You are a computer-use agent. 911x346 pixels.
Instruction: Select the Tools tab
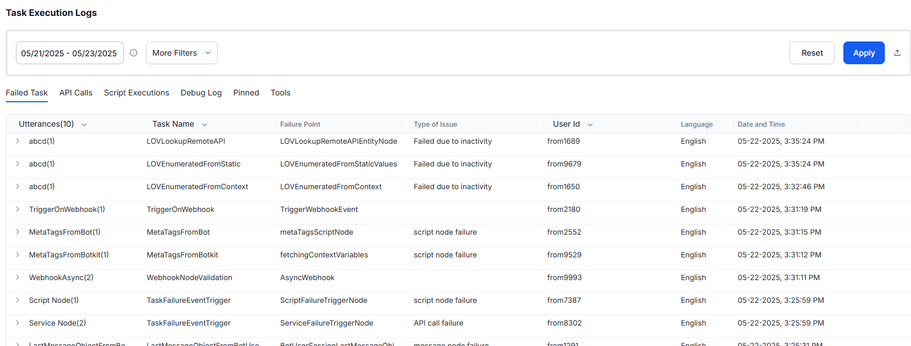(x=280, y=93)
